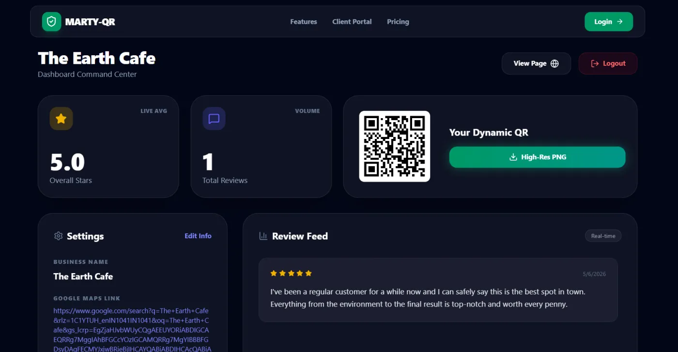Click the LIVE AVG label
The width and height of the screenshot is (678, 352).
click(x=154, y=111)
